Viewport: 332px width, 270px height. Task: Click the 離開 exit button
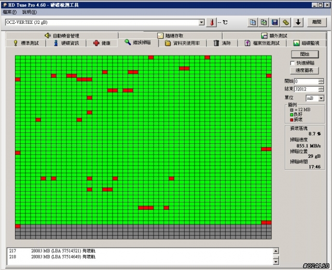tap(317, 22)
